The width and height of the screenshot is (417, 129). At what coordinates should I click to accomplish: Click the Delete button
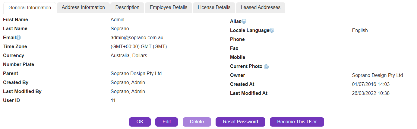click(x=197, y=122)
